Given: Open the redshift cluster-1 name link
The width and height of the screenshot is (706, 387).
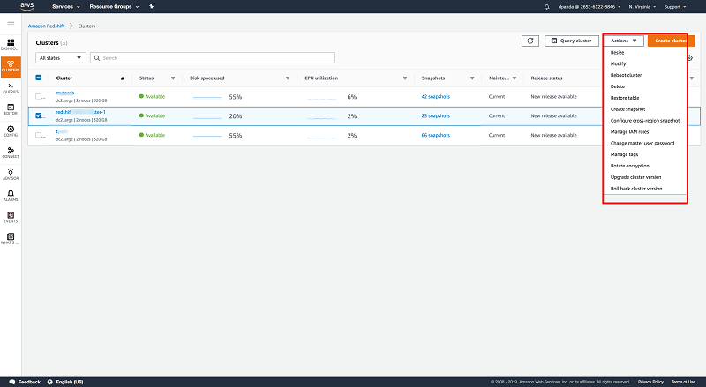Looking at the screenshot, I should pos(80,112).
